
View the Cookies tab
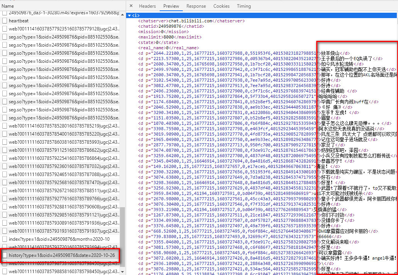point(221,6)
